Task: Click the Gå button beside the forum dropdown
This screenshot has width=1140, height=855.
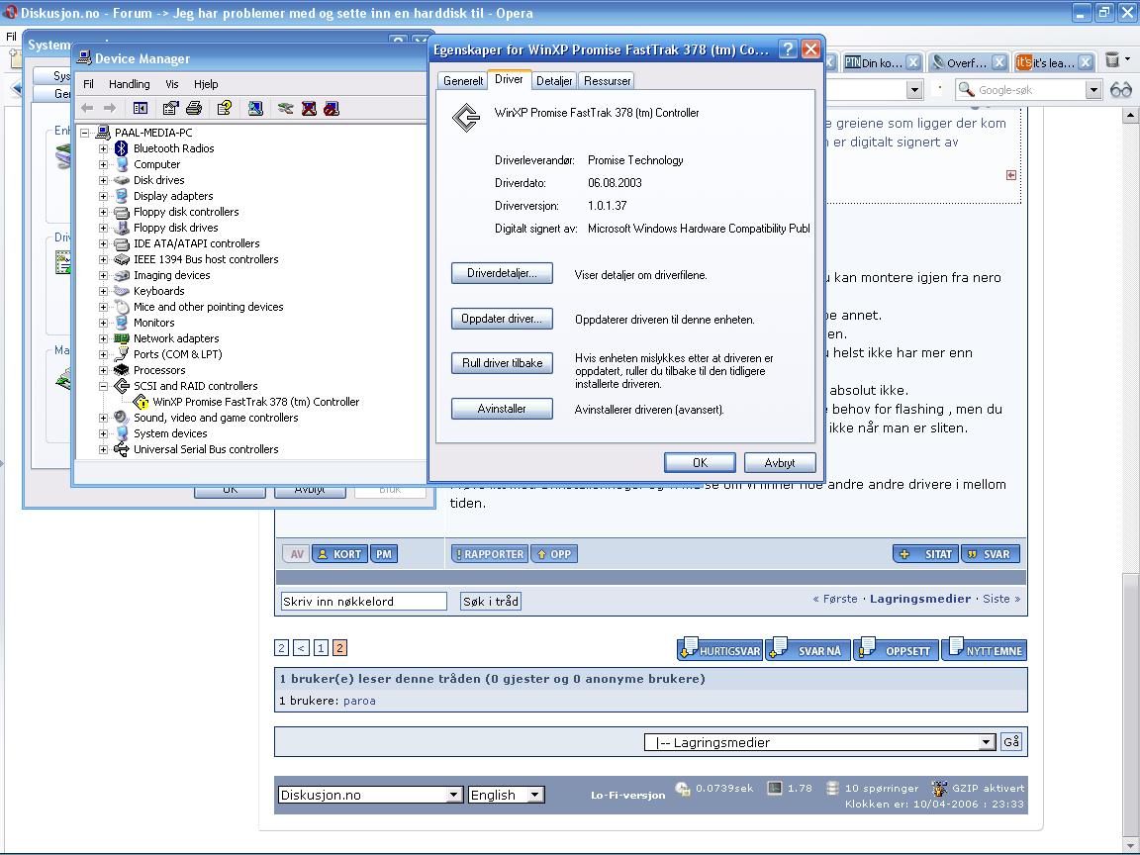Action: 1011,741
